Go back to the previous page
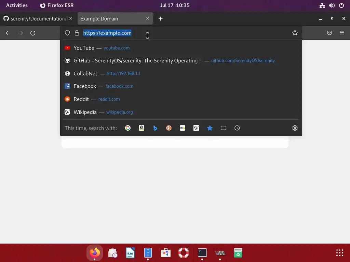Screen dimensions: 350x262 [8, 33]
